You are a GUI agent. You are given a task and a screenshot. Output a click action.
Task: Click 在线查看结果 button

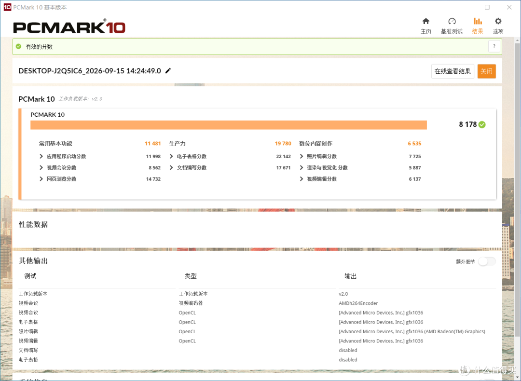452,71
